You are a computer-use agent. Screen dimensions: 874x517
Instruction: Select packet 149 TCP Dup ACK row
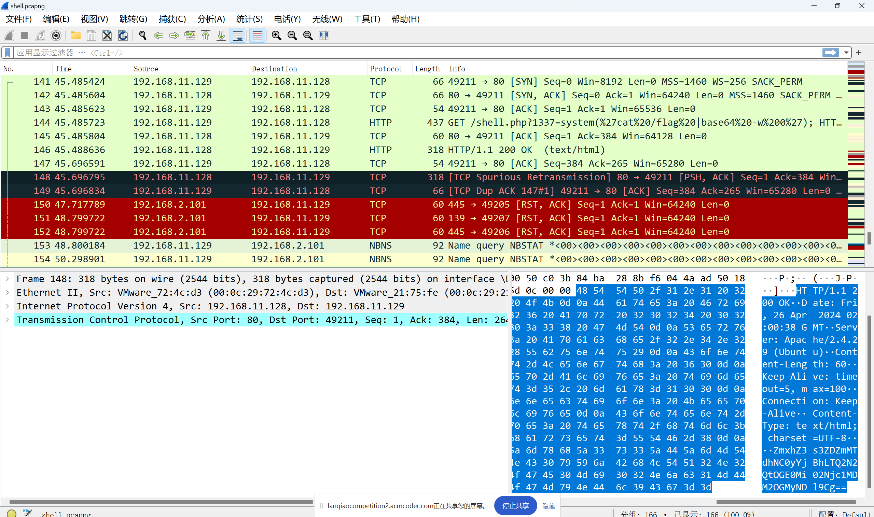424,191
